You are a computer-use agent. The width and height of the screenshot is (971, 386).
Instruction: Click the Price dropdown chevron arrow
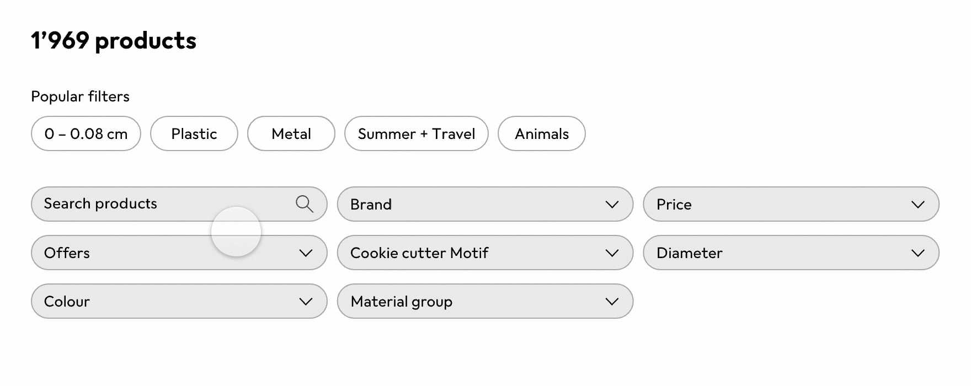pos(917,205)
